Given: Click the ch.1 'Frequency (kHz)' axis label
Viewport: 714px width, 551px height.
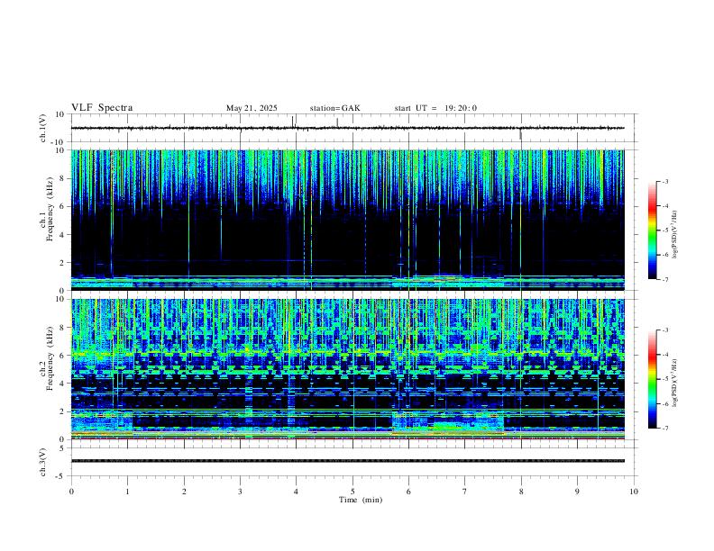Looking at the screenshot, I should [x=50, y=209].
